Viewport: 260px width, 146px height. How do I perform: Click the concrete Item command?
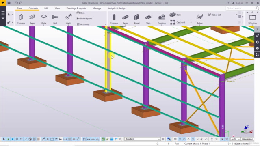point(175,15)
